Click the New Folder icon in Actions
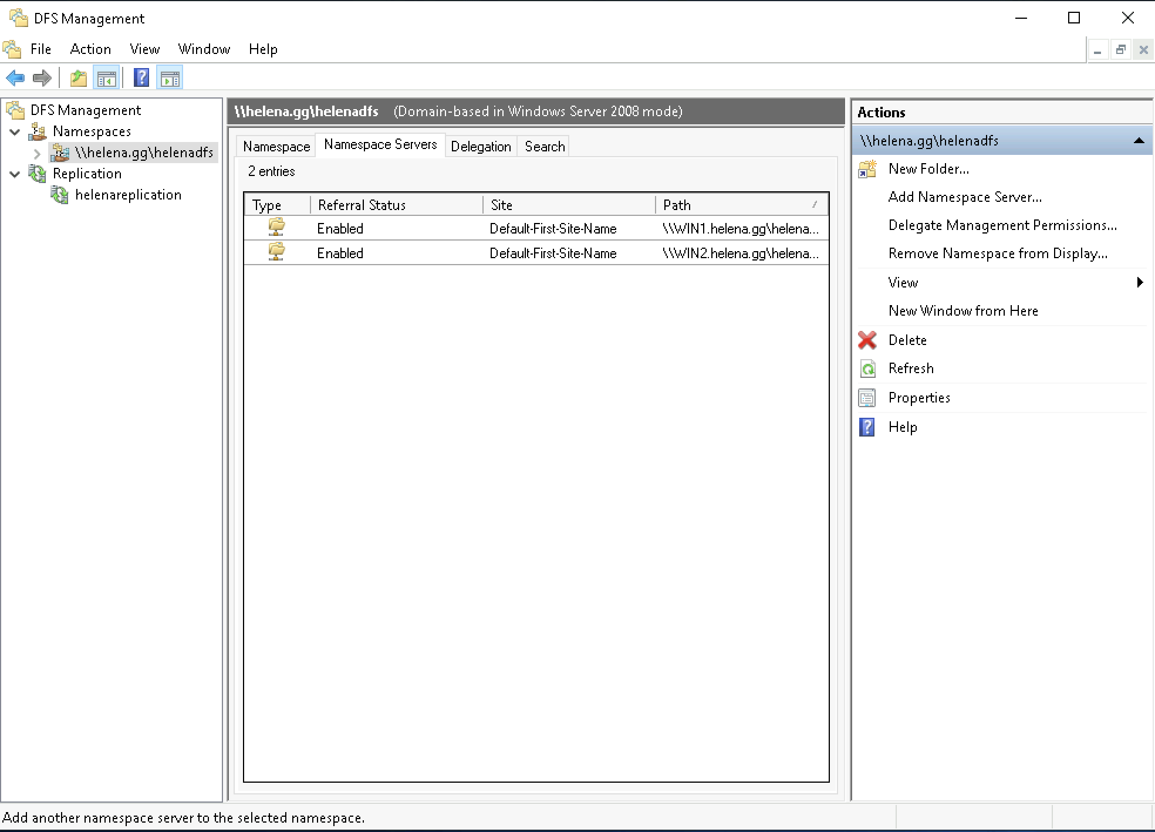Image resolution: width=1155 pixels, height=832 pixels. 867,169
